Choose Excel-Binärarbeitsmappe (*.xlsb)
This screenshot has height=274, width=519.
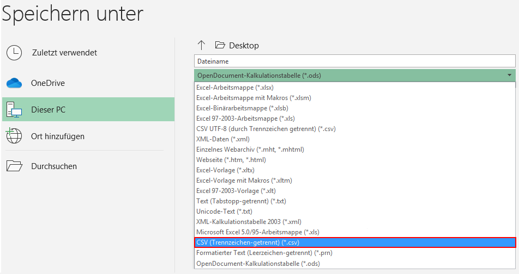355,108
